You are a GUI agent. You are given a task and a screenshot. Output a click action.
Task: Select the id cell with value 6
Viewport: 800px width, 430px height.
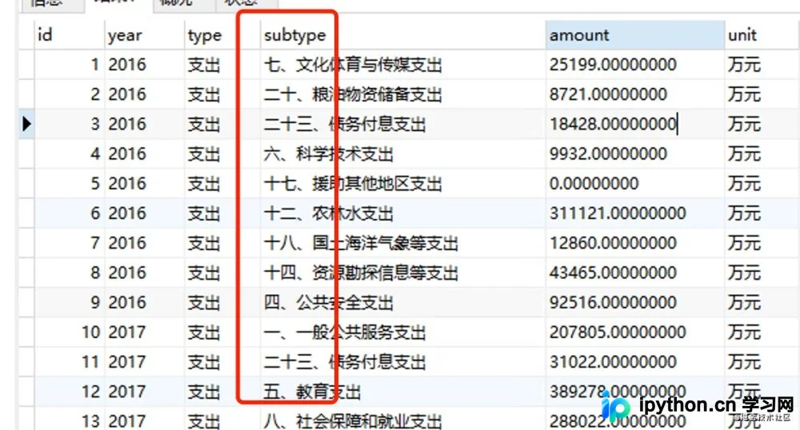coord(70,213)
